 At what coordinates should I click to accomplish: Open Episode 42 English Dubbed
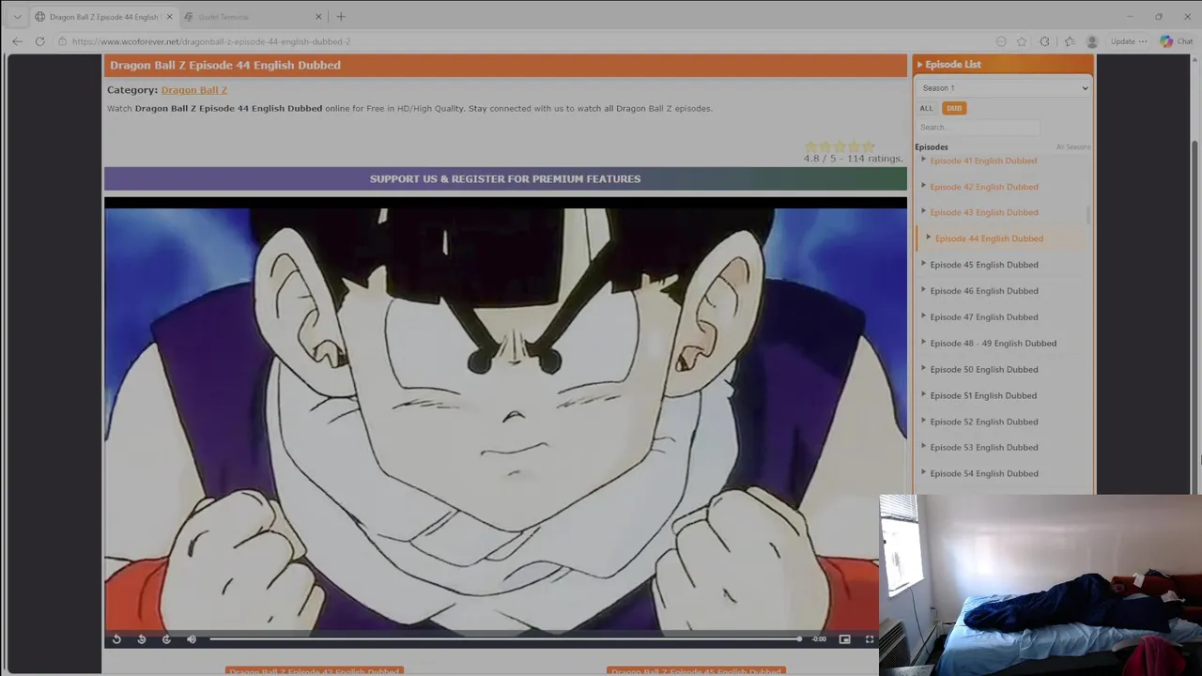pyautogui.click(x=983, y=187)
